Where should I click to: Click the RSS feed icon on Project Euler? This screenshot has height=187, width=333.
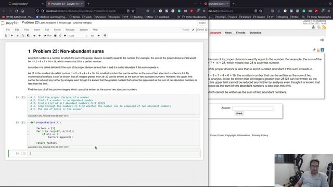[324, 27]
